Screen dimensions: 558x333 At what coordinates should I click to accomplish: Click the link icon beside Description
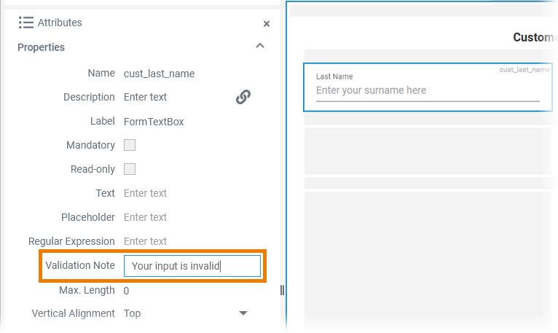243,97
